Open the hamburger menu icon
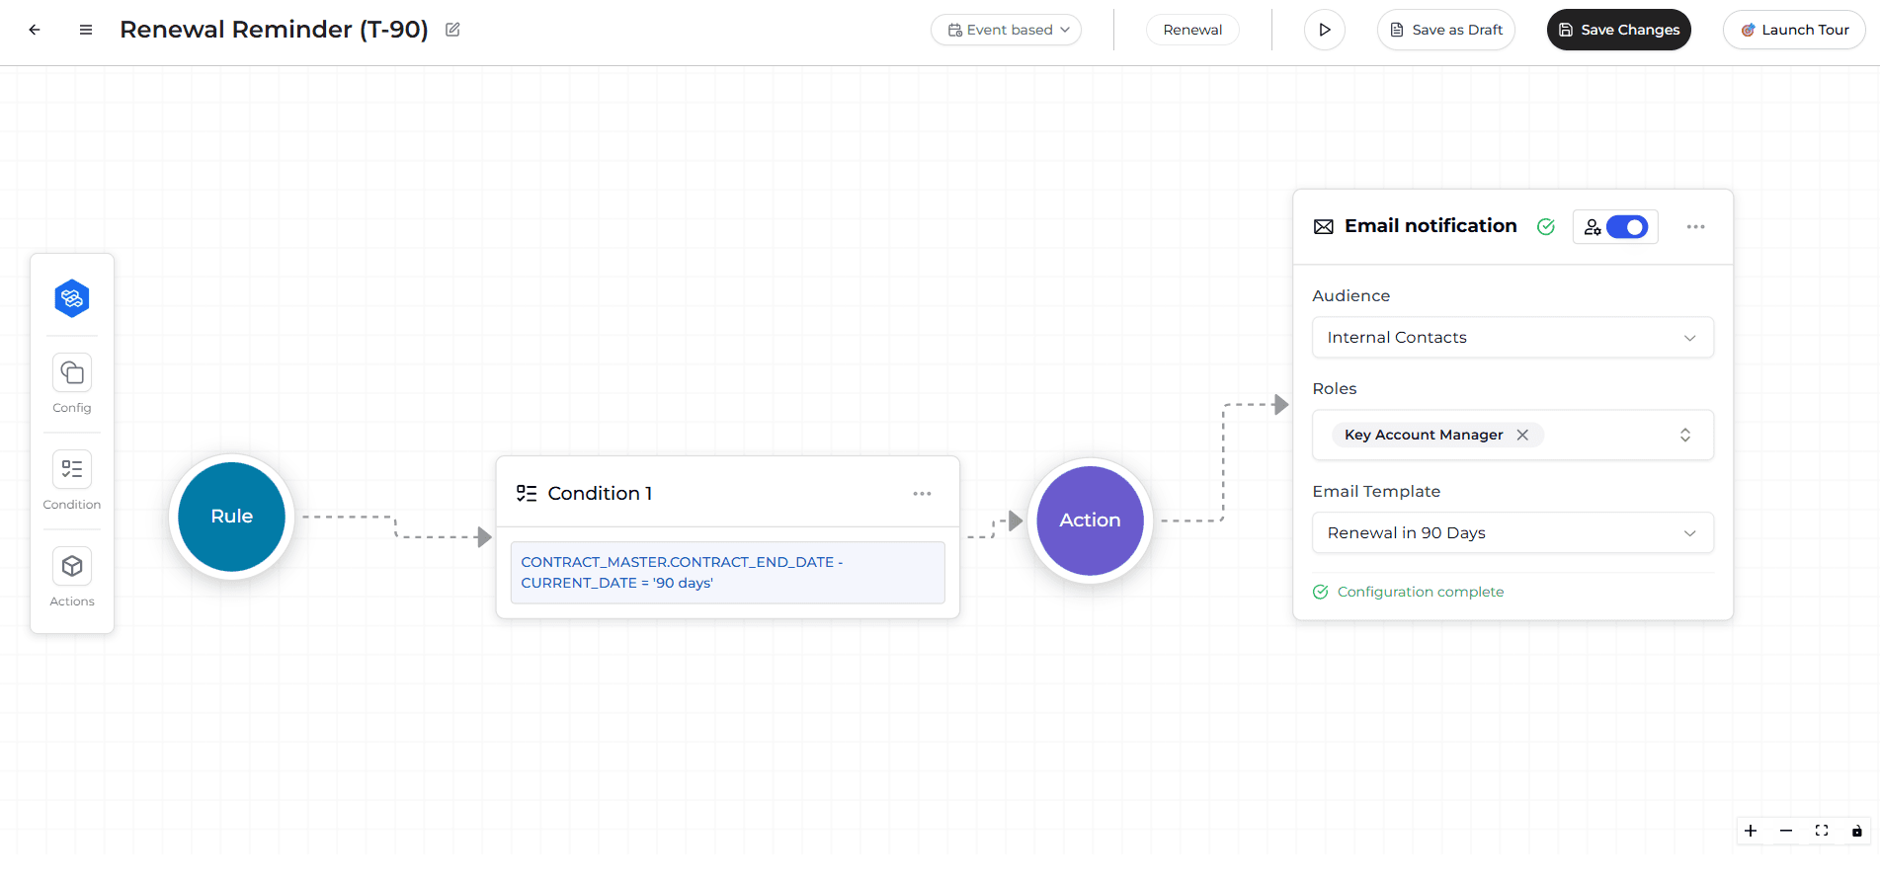 [86, 30]
